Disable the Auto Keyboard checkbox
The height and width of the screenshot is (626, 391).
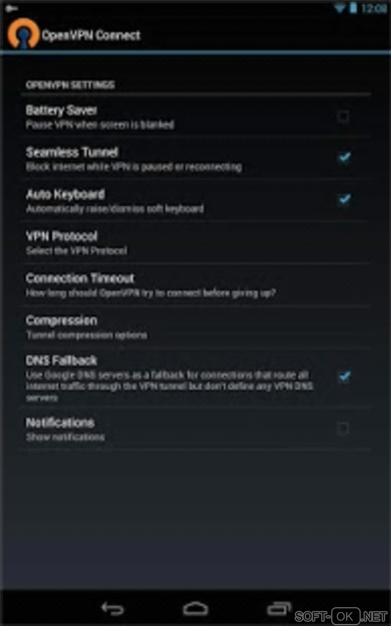[x=344, y=199]
